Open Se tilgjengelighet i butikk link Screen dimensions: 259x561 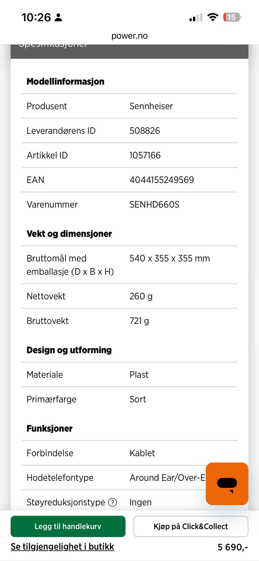[x=62, y=546]
